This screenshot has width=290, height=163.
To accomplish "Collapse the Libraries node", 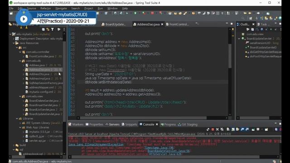I will point(17,119).
